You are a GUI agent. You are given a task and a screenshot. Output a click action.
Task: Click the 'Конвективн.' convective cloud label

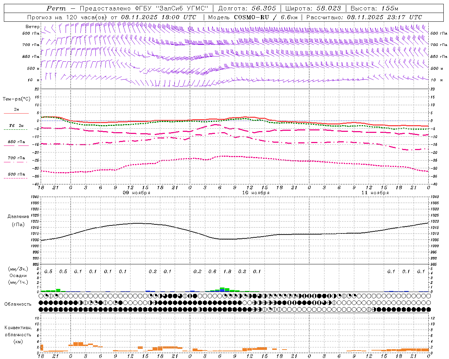coord(18,328)
